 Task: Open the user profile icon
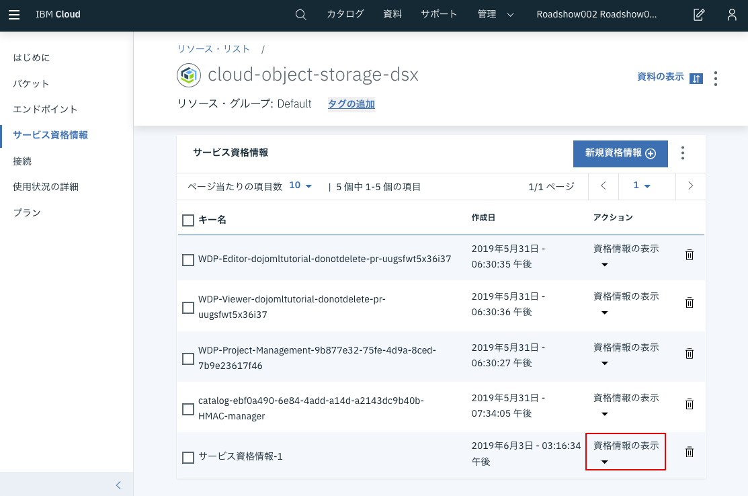[732, 15]
